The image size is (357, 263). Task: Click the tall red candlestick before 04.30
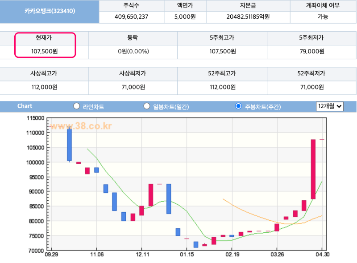313,169
